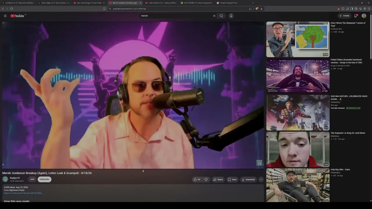The height and width of the screenshot is (209, 372).
Task: Open title "The Inspector | A Song for Josh Moon"
Action: coord(348,133)
